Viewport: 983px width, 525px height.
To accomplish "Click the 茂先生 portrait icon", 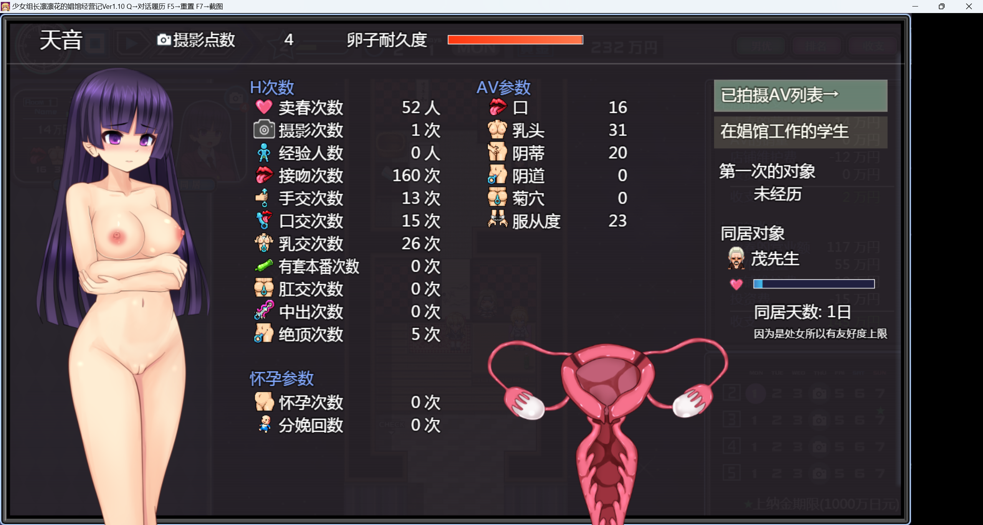I will (x=736, y=258).
